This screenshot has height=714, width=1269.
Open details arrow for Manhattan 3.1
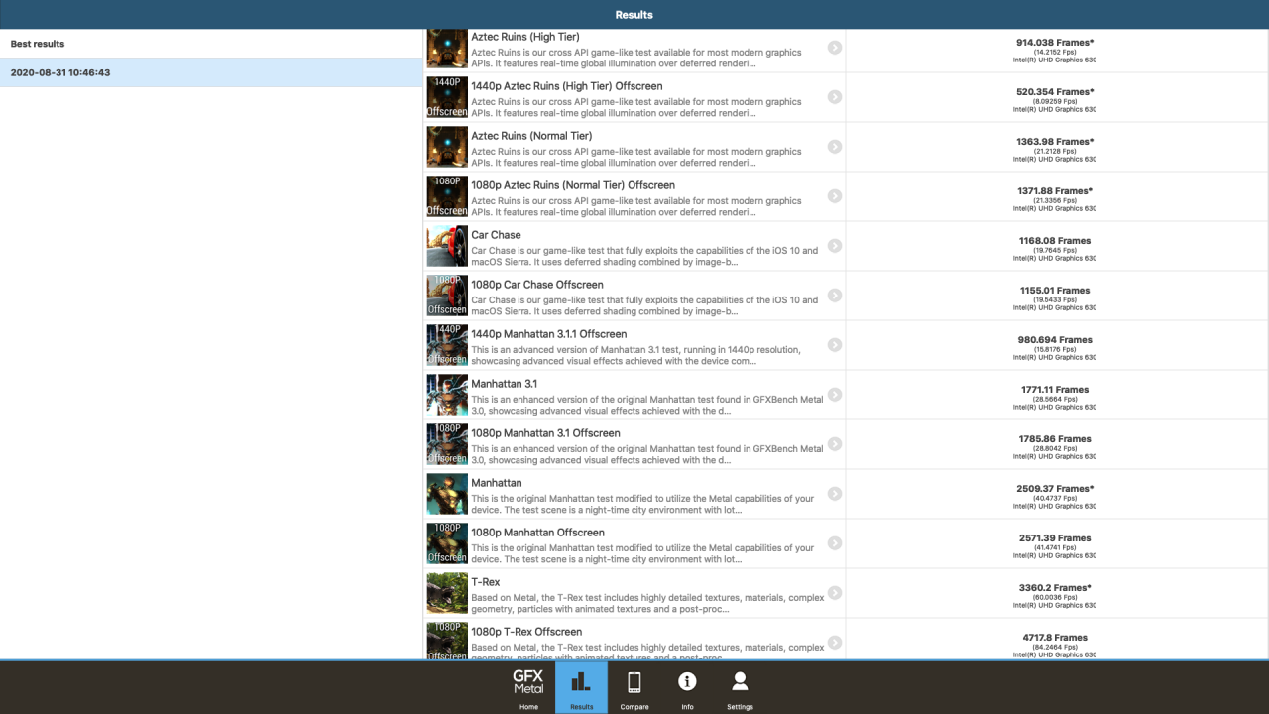point(835,395)
